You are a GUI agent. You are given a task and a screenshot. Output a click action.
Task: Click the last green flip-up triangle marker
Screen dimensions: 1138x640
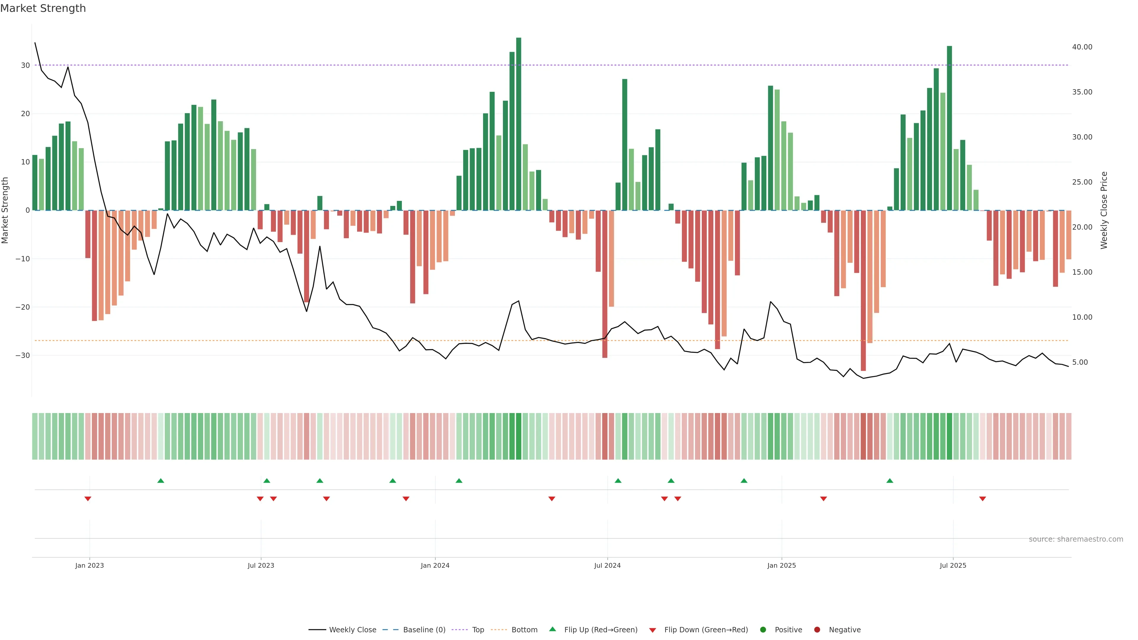click(890, 481)
